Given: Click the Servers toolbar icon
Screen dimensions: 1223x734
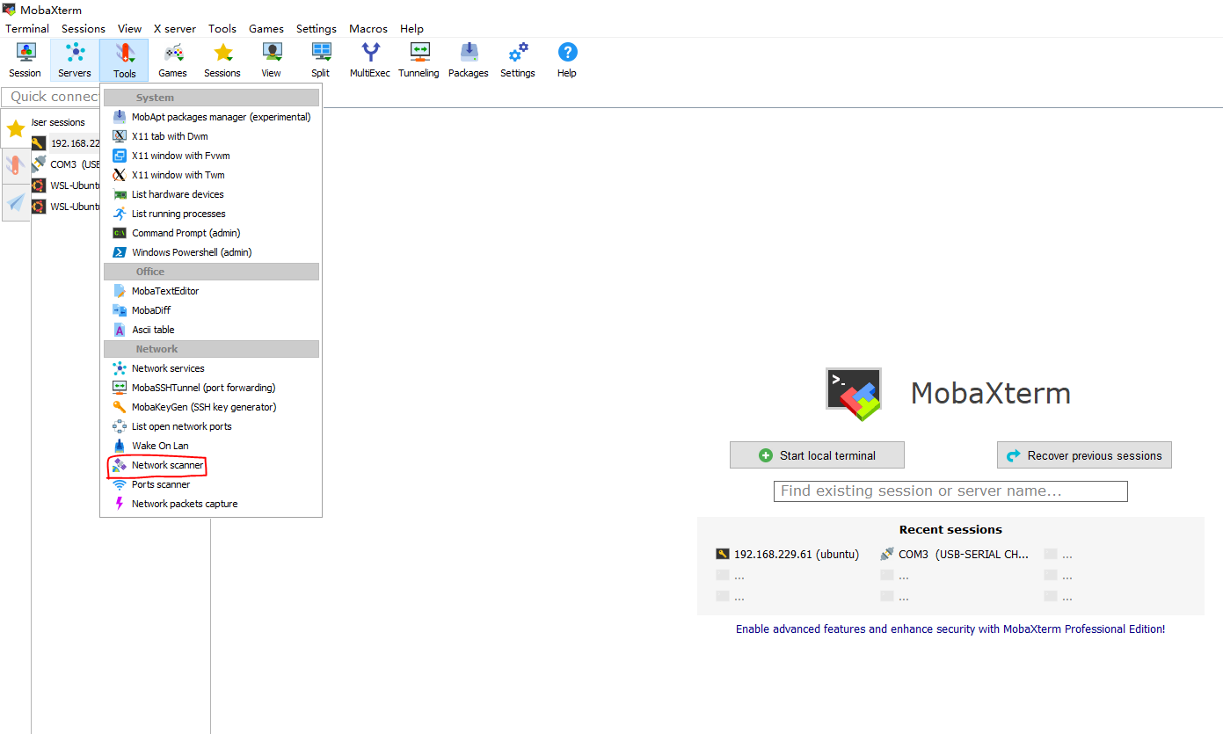Looking at the screenshot, I should pos(75,61).
